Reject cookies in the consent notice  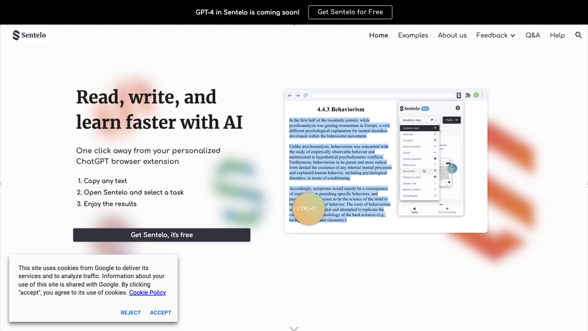[130, 313]
